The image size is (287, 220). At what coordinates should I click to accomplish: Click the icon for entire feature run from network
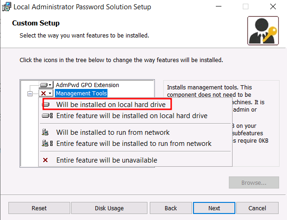click(47, 144)
